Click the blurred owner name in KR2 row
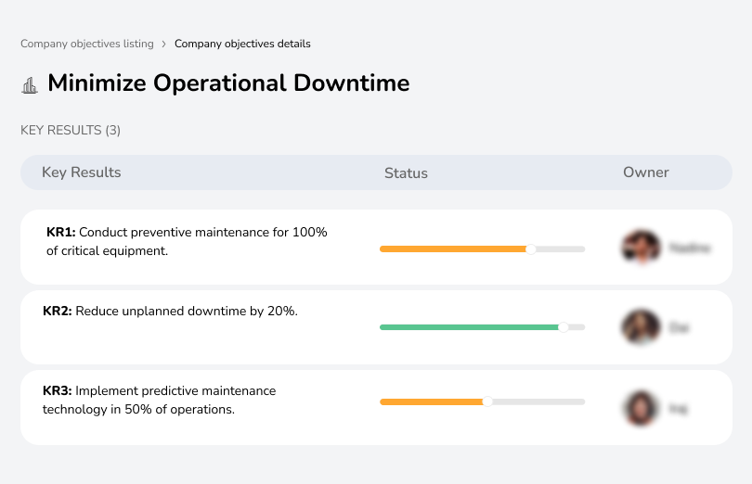752x484 pixels. click(x=679, y=328)
